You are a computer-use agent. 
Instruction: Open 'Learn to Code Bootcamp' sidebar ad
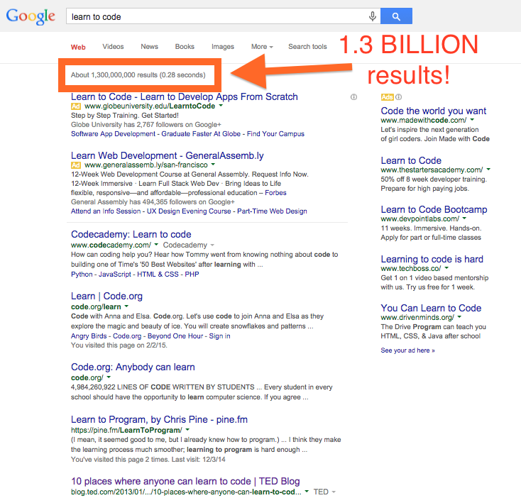tap(434, 209)
